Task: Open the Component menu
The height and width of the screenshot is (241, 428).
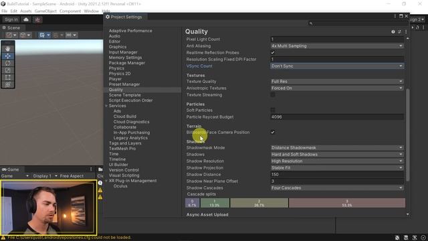Action: (70, 11)
